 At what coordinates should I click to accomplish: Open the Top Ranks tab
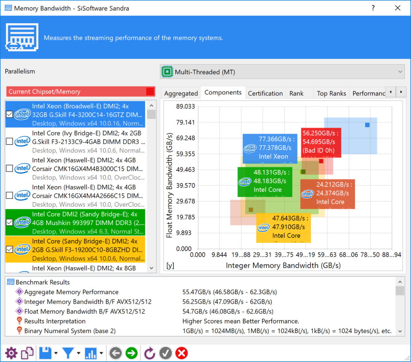click(331, 93)
